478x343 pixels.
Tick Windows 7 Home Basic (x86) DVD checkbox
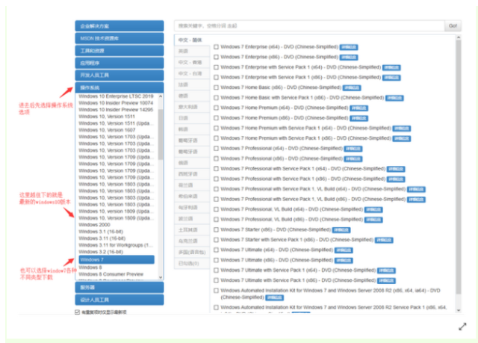[216, 87]
